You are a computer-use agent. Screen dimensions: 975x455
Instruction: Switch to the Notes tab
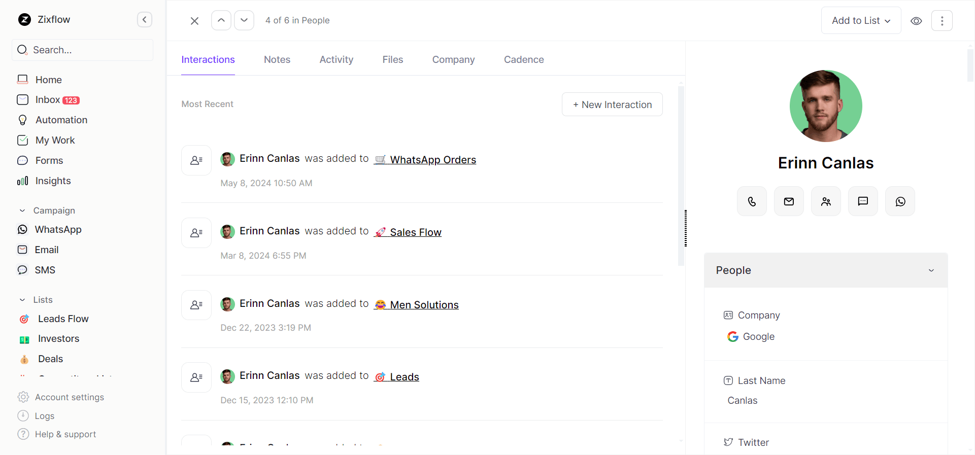(x=277, y=60)
